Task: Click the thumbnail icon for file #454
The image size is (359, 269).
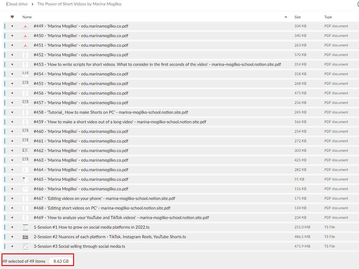Action: 25,74
